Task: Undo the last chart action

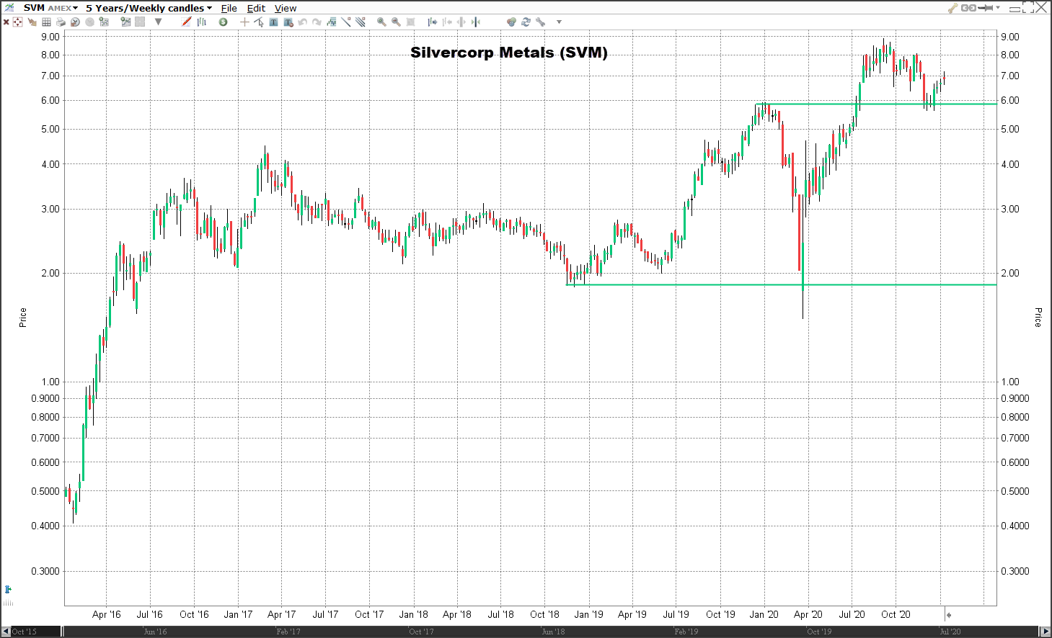Action: pyautogui.click(x=302, y=22)
